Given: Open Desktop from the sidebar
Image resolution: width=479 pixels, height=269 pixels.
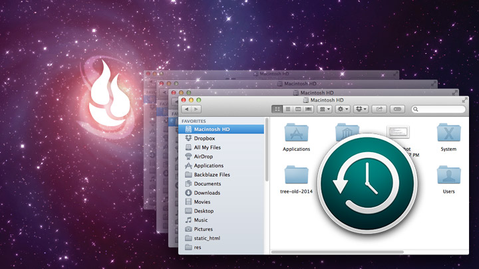Looking at the screenshot, I should 221,211.
